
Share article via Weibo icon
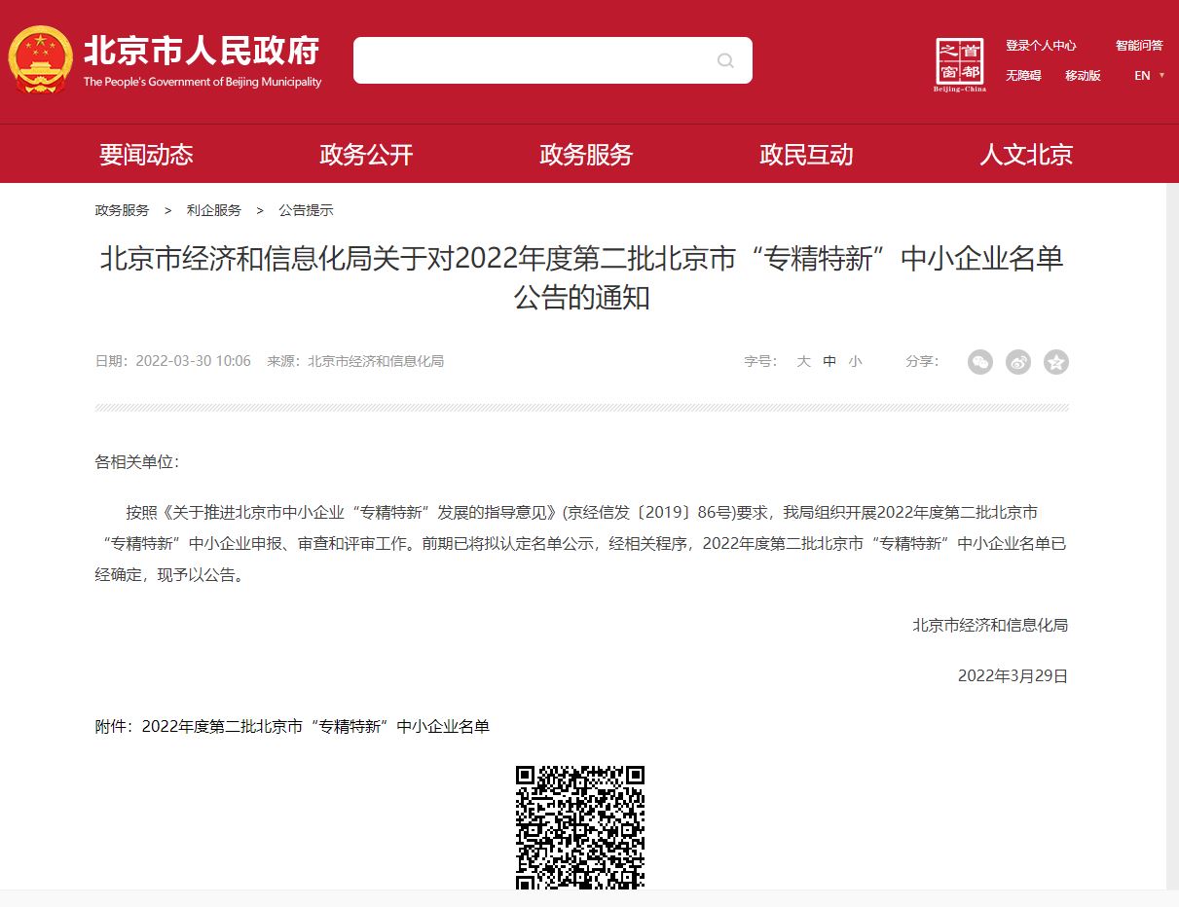point(1018,362)
